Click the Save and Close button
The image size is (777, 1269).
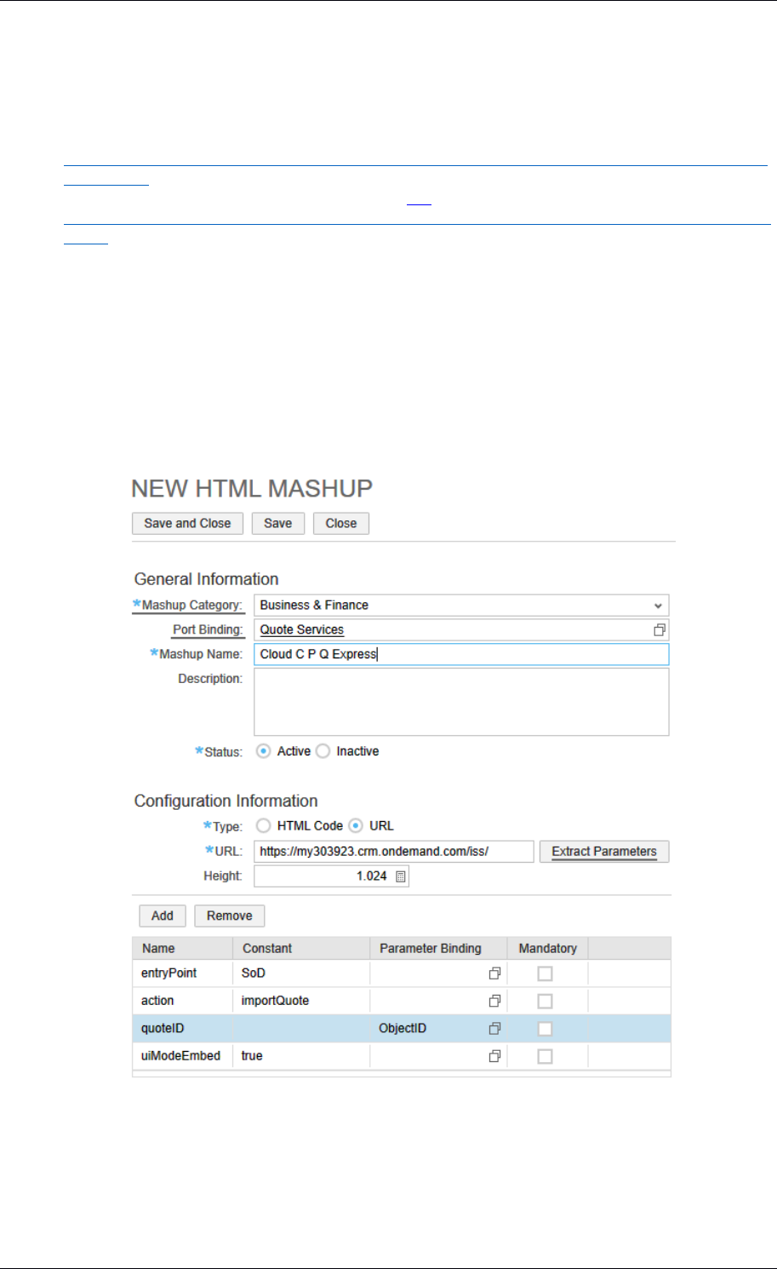(187, 523)
